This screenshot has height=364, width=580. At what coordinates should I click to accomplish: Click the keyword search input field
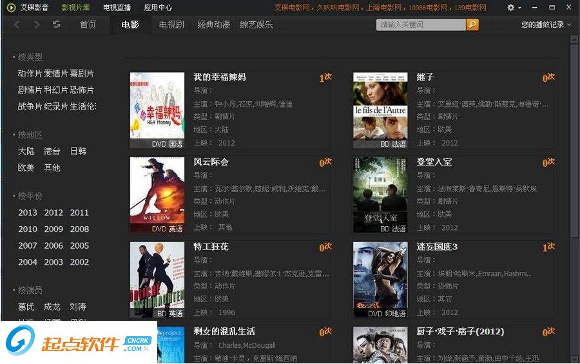(x=421, y=24)
